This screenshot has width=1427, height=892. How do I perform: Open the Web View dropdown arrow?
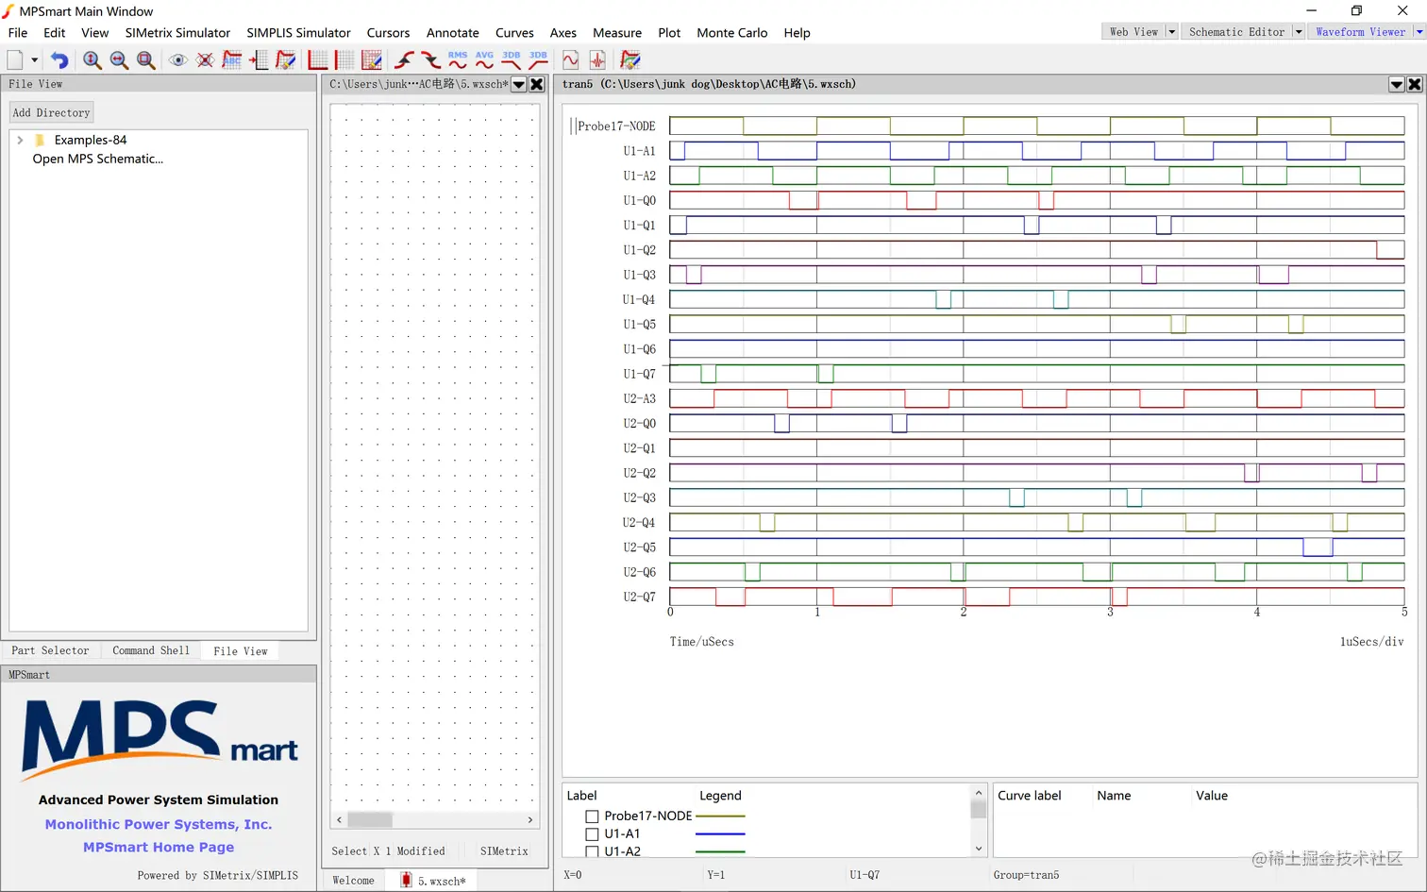pos(1171,32)
